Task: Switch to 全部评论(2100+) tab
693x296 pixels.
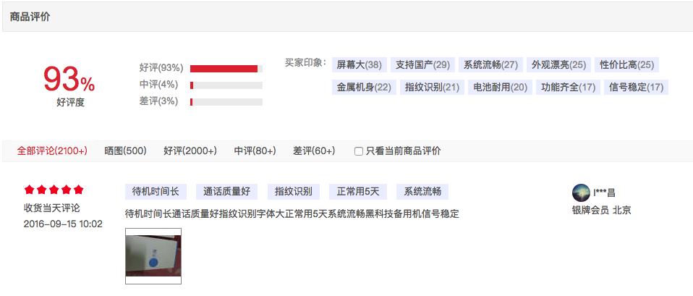Action: click(x=52, y=151)
